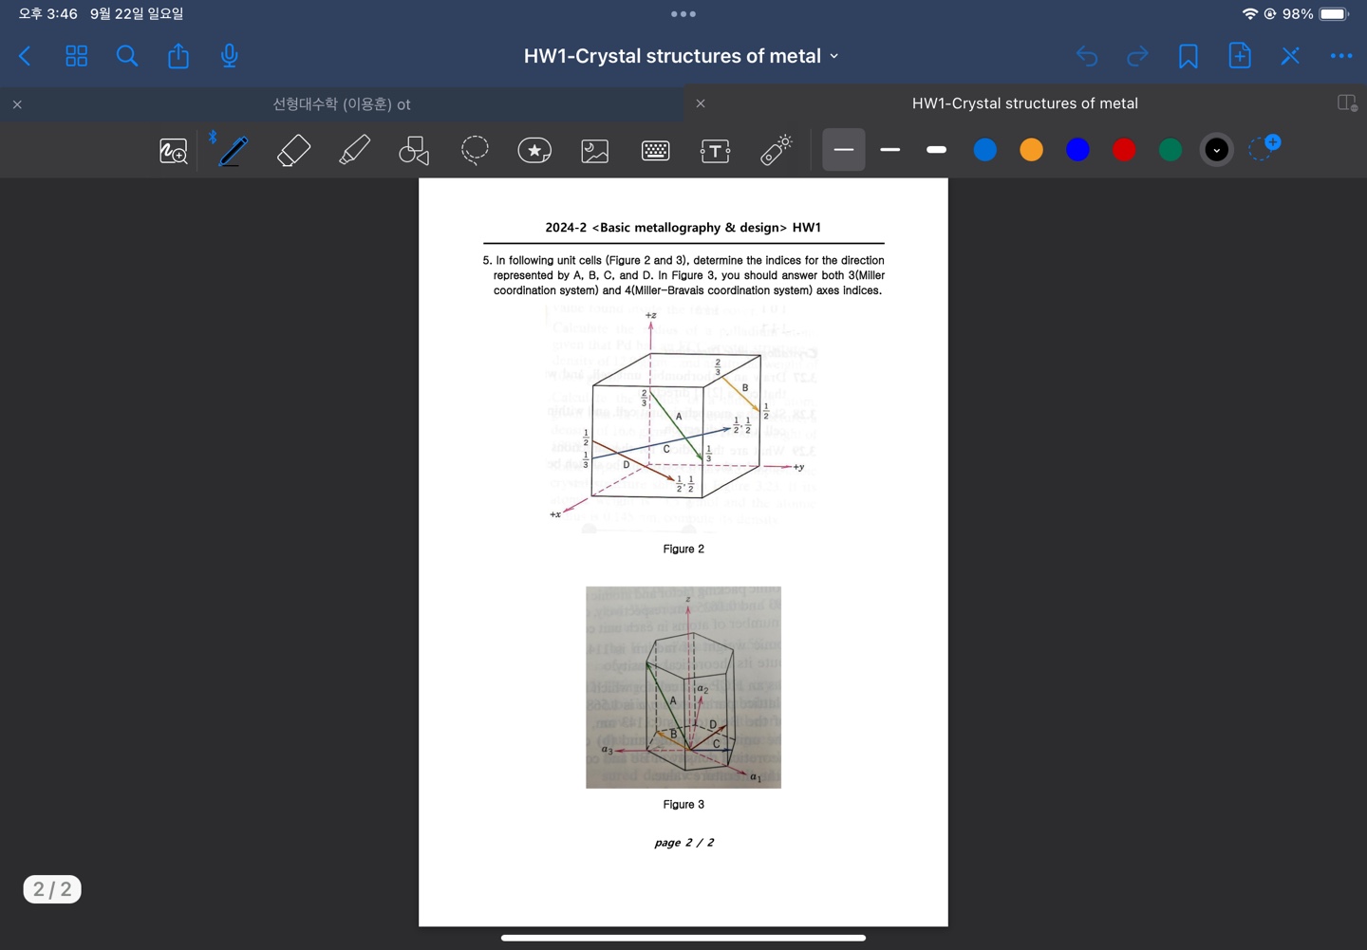
Task: Select the Image insert tool
Action: click(x=595, y=151)
